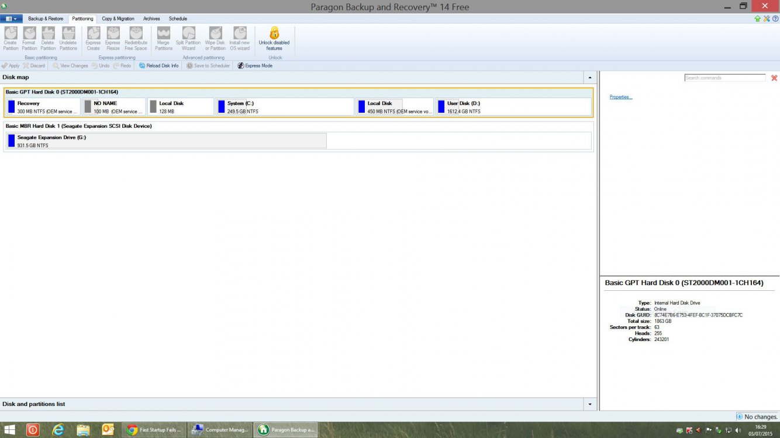The height and width of the screenshot is (438, 780).
Task: Reload Disk Info
Action: [x=158, y=66]
